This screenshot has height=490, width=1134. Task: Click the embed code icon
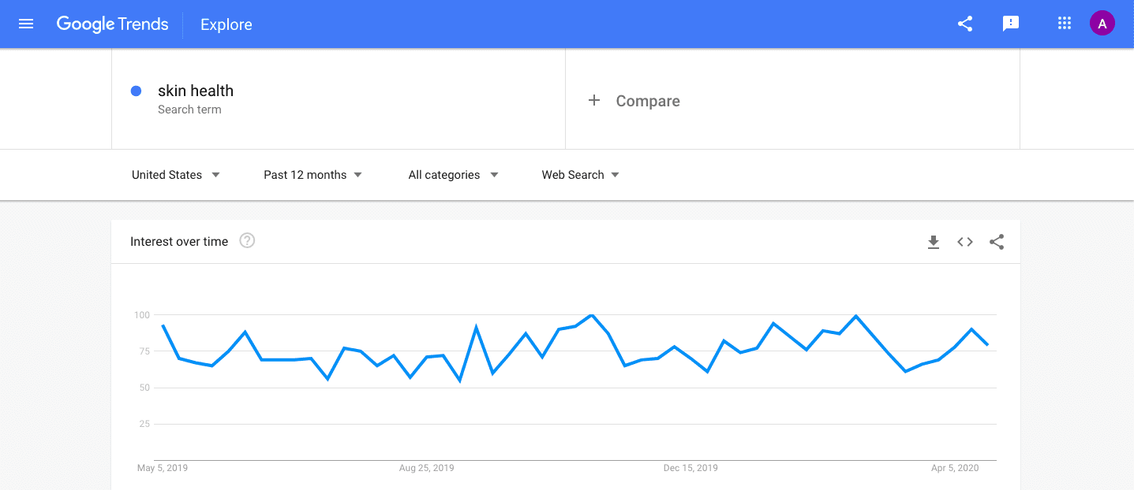click(965, 242)
